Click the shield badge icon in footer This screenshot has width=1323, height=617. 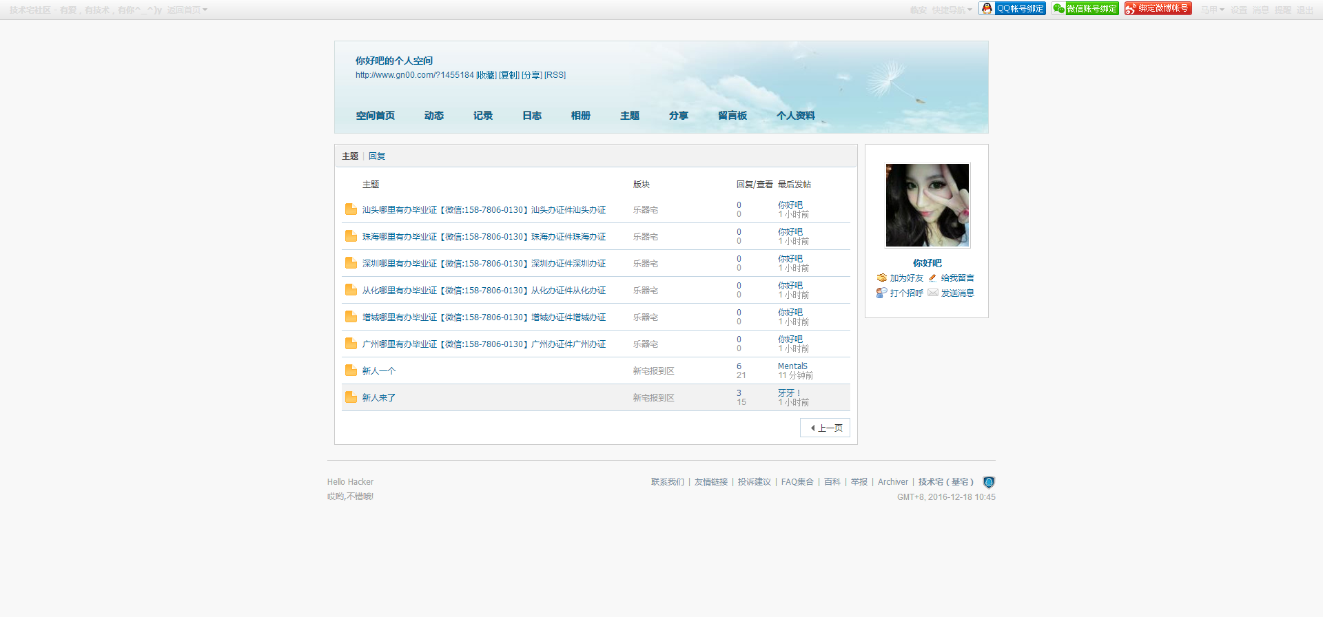[x=989, y=482]
